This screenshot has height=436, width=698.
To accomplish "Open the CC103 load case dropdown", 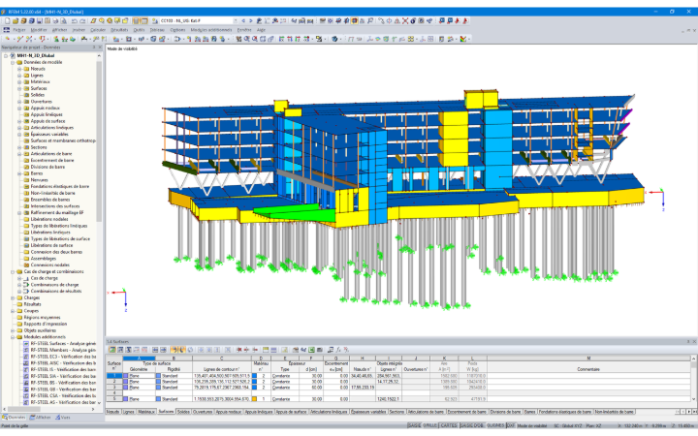I will [236, 21].
